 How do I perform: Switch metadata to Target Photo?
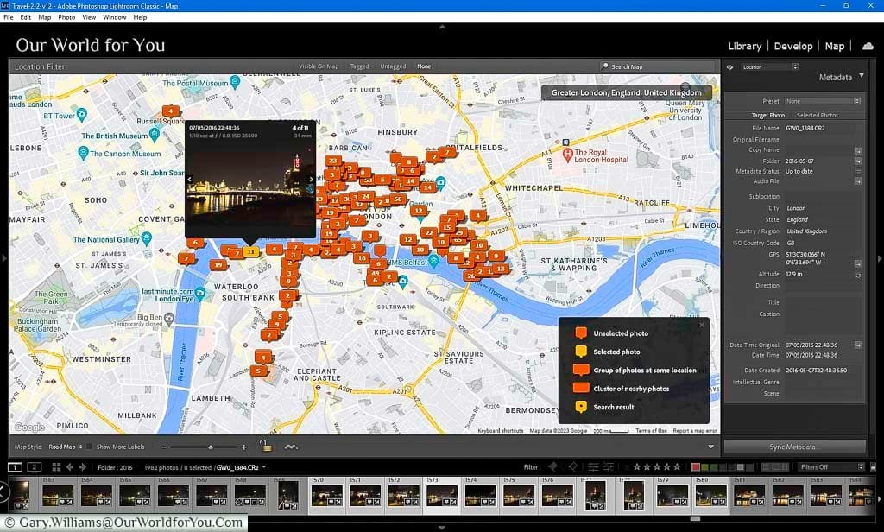coord(767,115)
